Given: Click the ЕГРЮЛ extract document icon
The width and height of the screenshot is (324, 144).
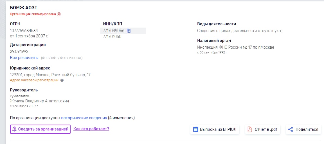Looking at the screenshot, I should (195, 130).
